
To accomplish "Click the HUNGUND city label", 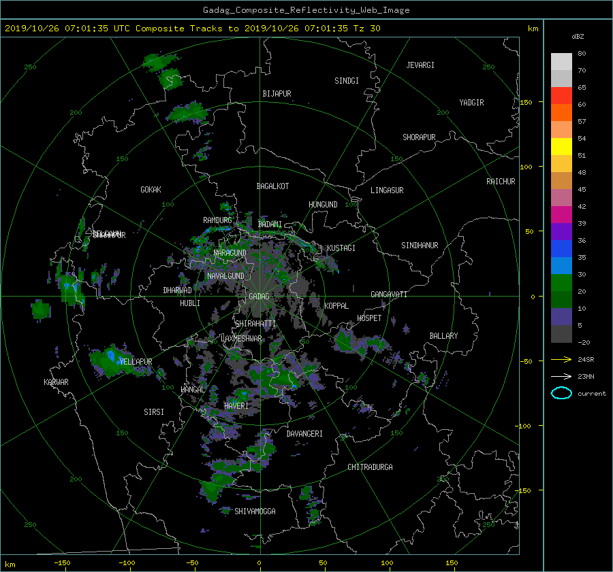I will pos(323,205).
